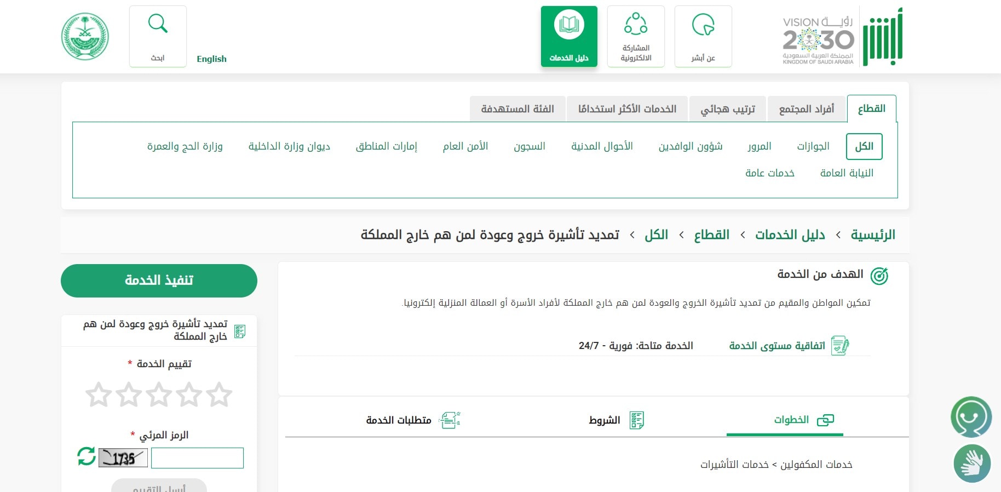Viewport: 1001px width, 492px height.
Task: Filter by النيابة العامة sector
Action: [x=847, y=173]
